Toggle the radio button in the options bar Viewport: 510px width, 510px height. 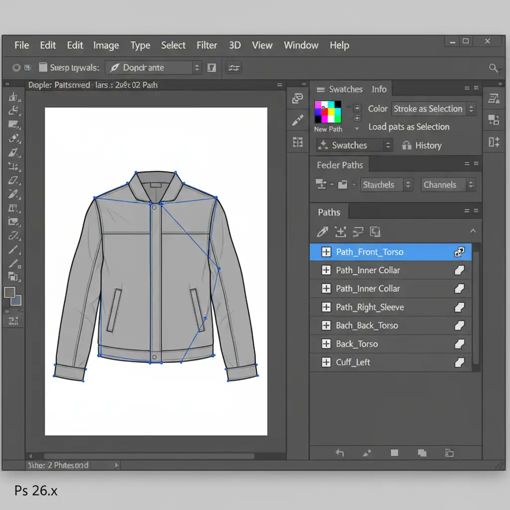[16, 68]
